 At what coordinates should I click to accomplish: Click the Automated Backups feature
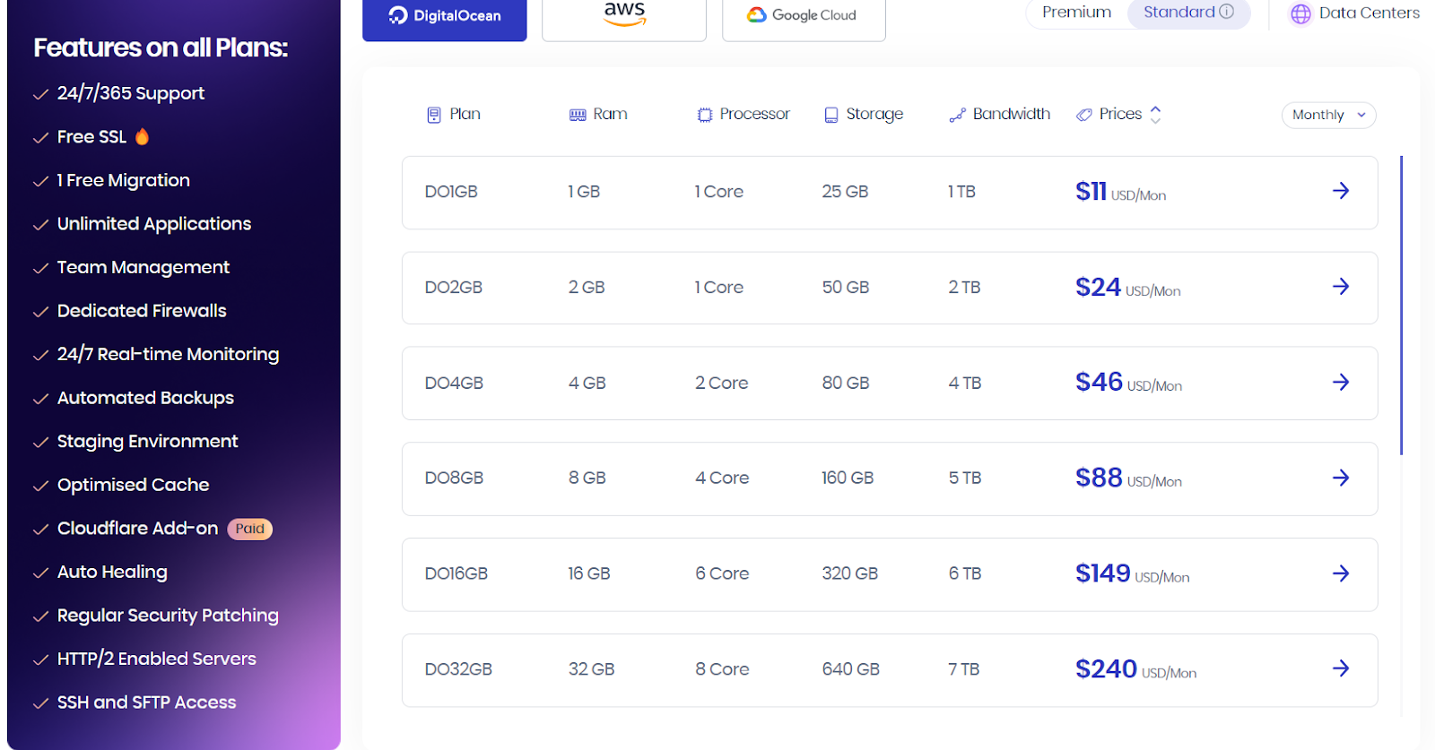pyautogui.click(x=145, y=398)
